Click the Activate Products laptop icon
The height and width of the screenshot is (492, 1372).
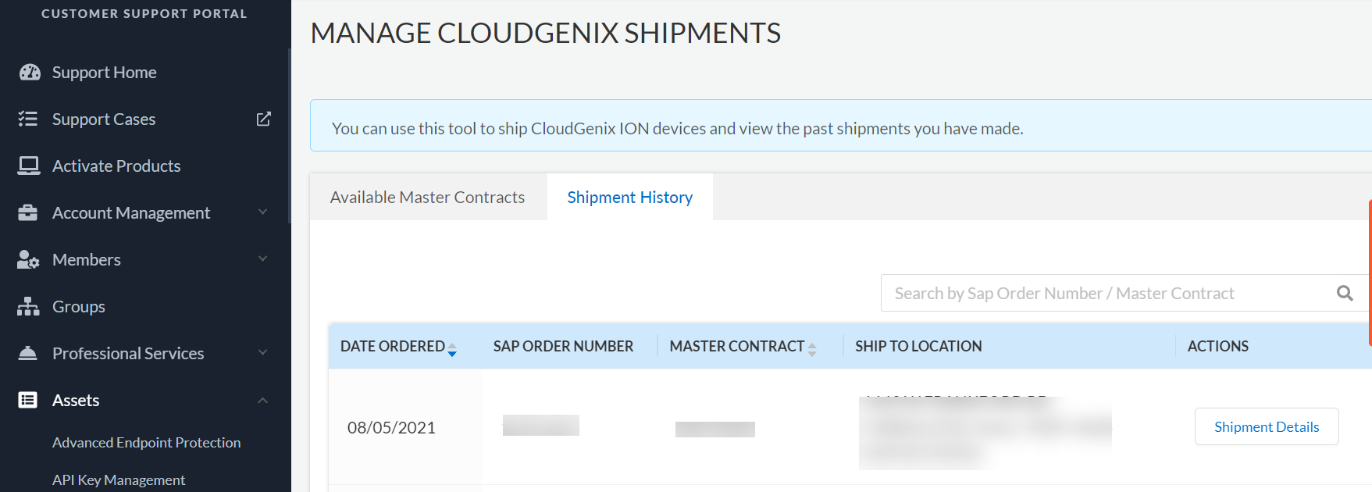click(x=29, y=166)
